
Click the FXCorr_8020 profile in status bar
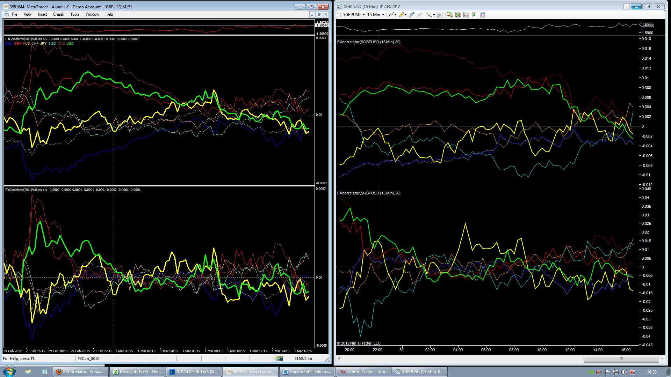coord(88,358)
